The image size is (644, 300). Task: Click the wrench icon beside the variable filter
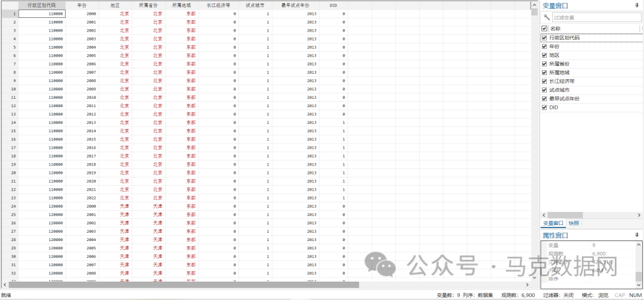point(547,17)
